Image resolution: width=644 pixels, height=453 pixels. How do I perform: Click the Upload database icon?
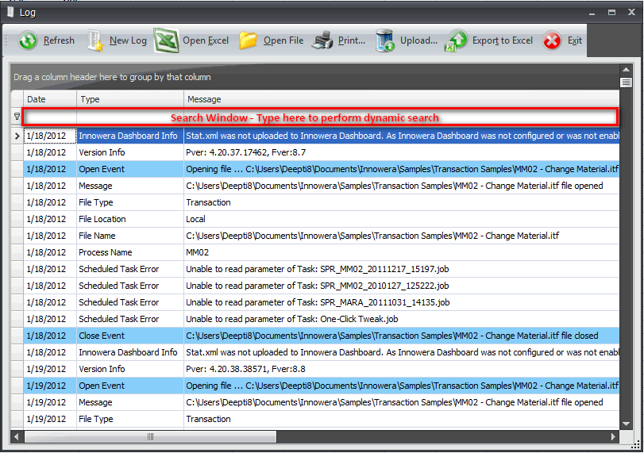pos(385,40)
